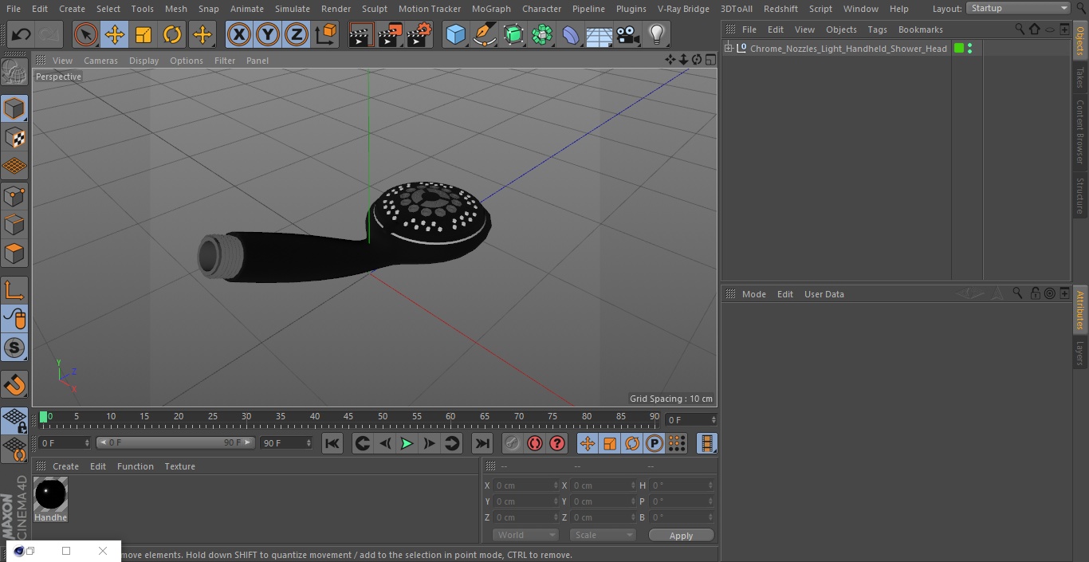Select the Handheld material thumbnail
Screen dimensions: 1089x562
click(51, 495)
